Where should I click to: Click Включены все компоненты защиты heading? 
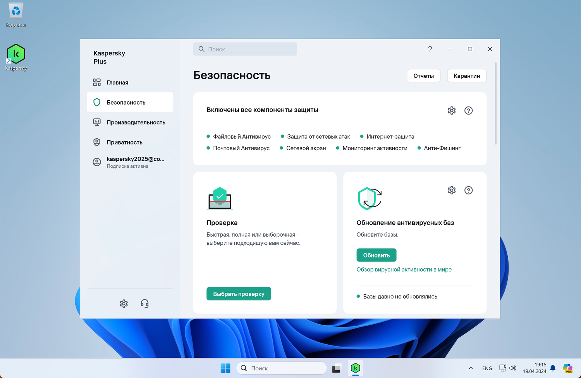(262, 110)
